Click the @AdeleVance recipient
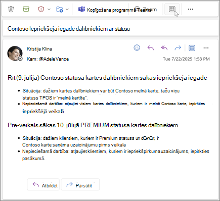This screenshot has width=220, height=201. coord(54,59)
